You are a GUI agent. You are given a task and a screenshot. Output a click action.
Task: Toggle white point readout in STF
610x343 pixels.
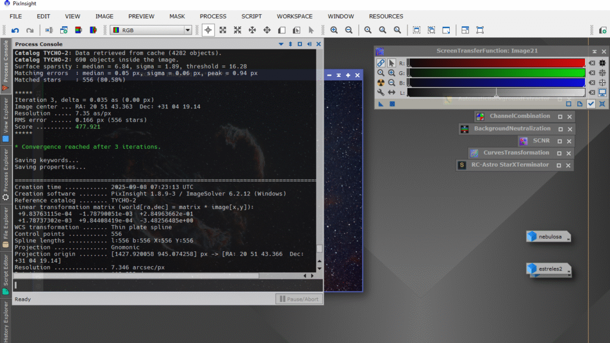(603, 82)
